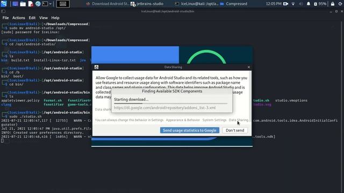This screenshot has height=193, width=344.
Task: Open the Wi-Fi network tray icon
Action: (x=293, y=4)
